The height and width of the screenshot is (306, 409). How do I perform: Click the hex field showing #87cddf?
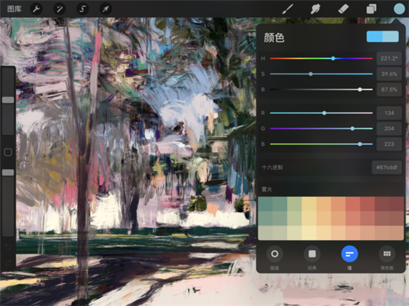pos(387,167)
